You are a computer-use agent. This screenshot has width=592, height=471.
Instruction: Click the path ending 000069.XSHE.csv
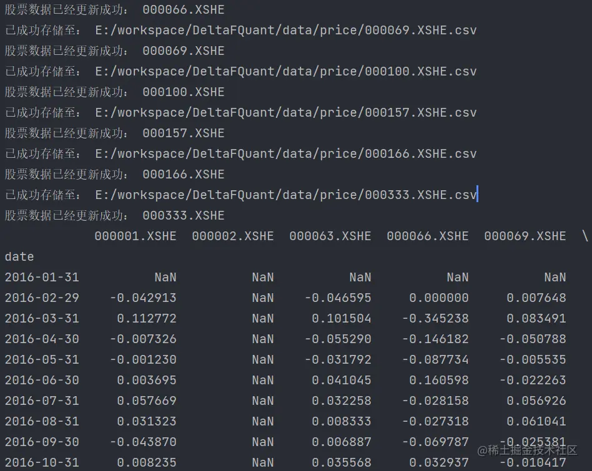point(286,30)
